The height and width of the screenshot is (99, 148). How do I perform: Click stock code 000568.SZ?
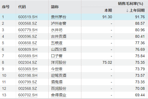[x=28, y=23]
